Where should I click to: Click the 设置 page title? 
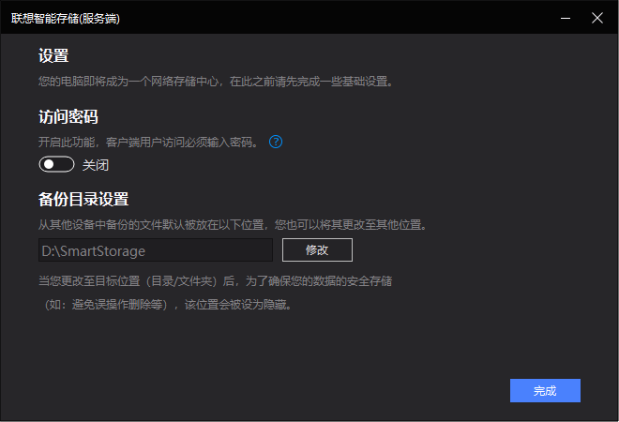tap(53, 55)
